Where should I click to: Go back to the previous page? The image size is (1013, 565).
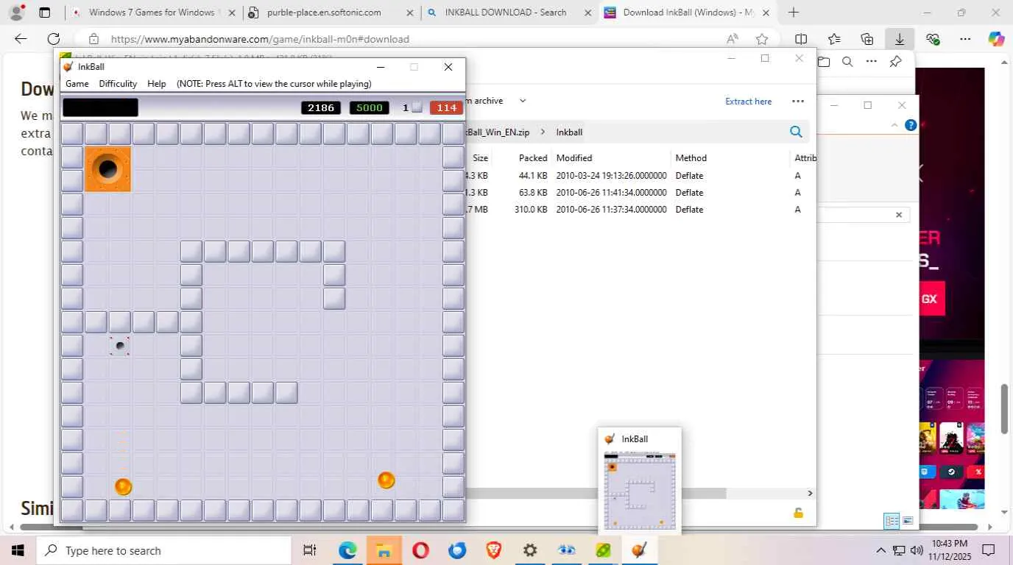(21, 39)
